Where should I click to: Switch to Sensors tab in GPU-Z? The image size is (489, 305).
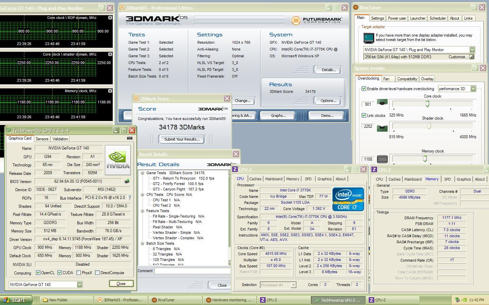tap(42, 139)
